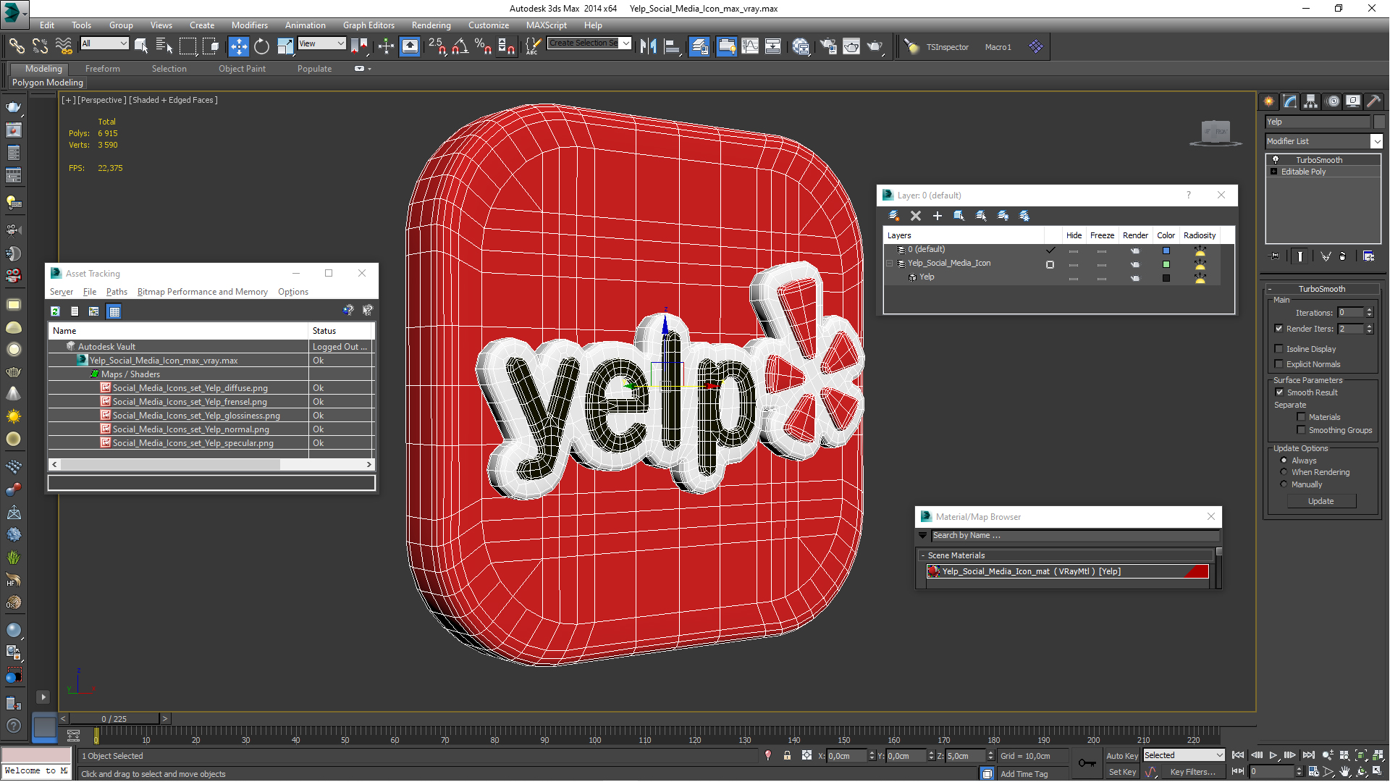This screenshot has height=782, width=1390.
Task: Activate Select and Scale tool
Action: coord(285,46)
